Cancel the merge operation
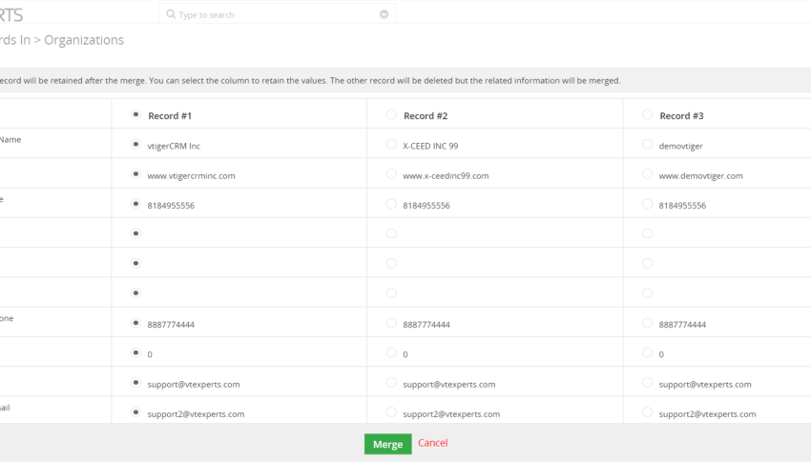811x462 pixels. (x=433, y=443)
